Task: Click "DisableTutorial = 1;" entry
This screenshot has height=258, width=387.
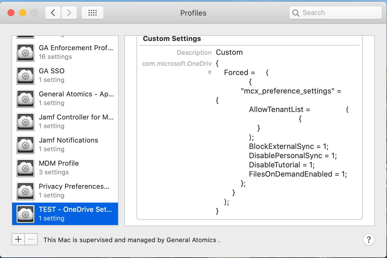Action: click(x=282, y=165)
